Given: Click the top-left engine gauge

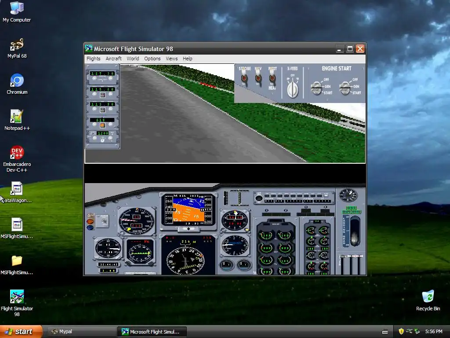Looking at the screenshot, I should [266, 235].
